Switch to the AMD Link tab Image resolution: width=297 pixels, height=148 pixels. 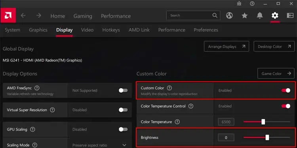pos(139,30)
